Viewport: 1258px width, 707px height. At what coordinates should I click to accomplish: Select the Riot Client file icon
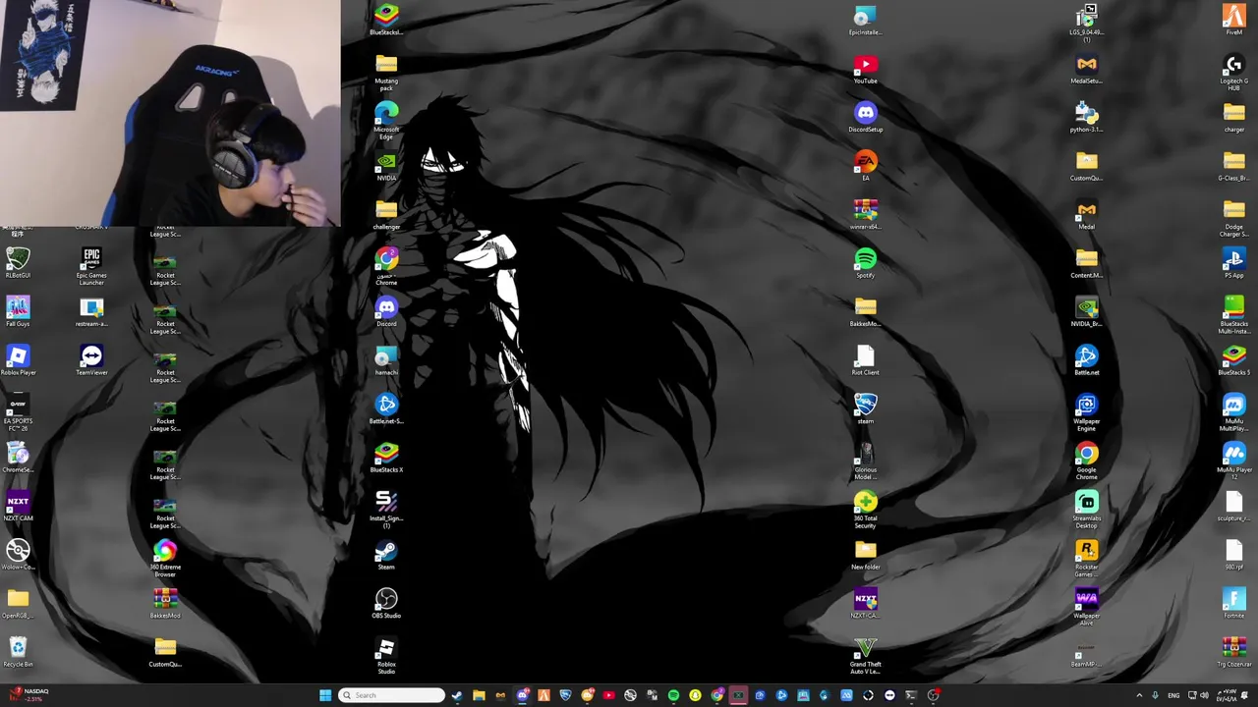(x=865, y=360)
